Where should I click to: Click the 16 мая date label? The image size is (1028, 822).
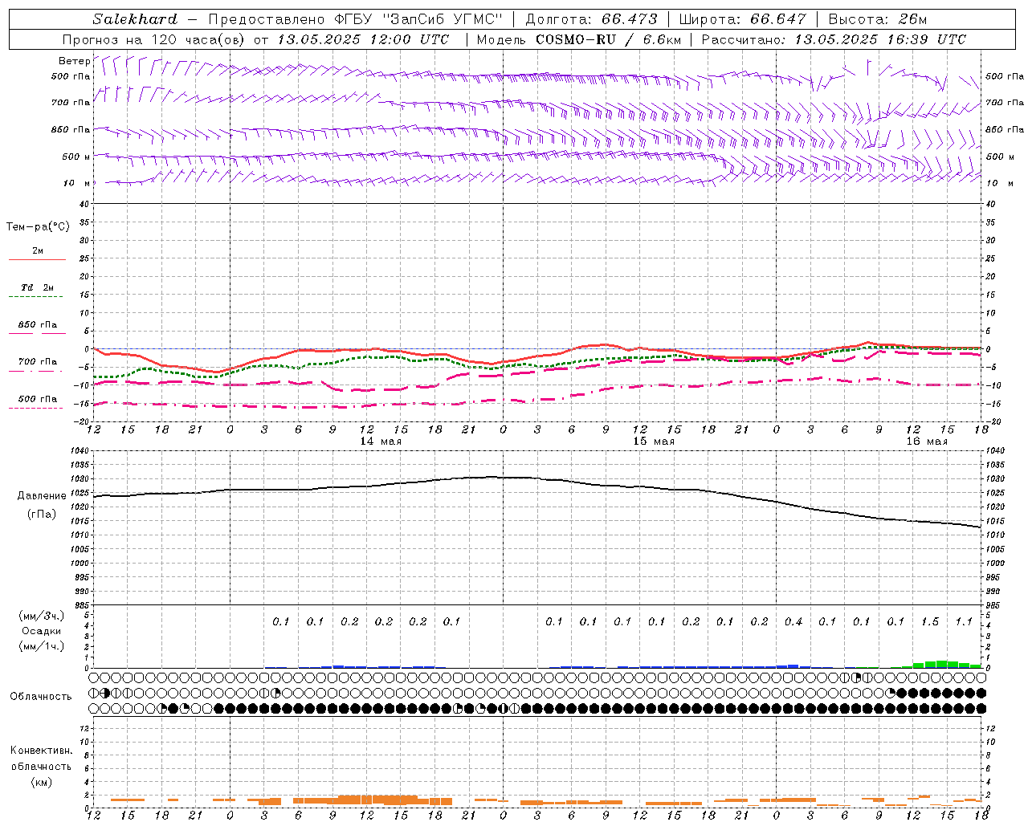tap(927, 442)
